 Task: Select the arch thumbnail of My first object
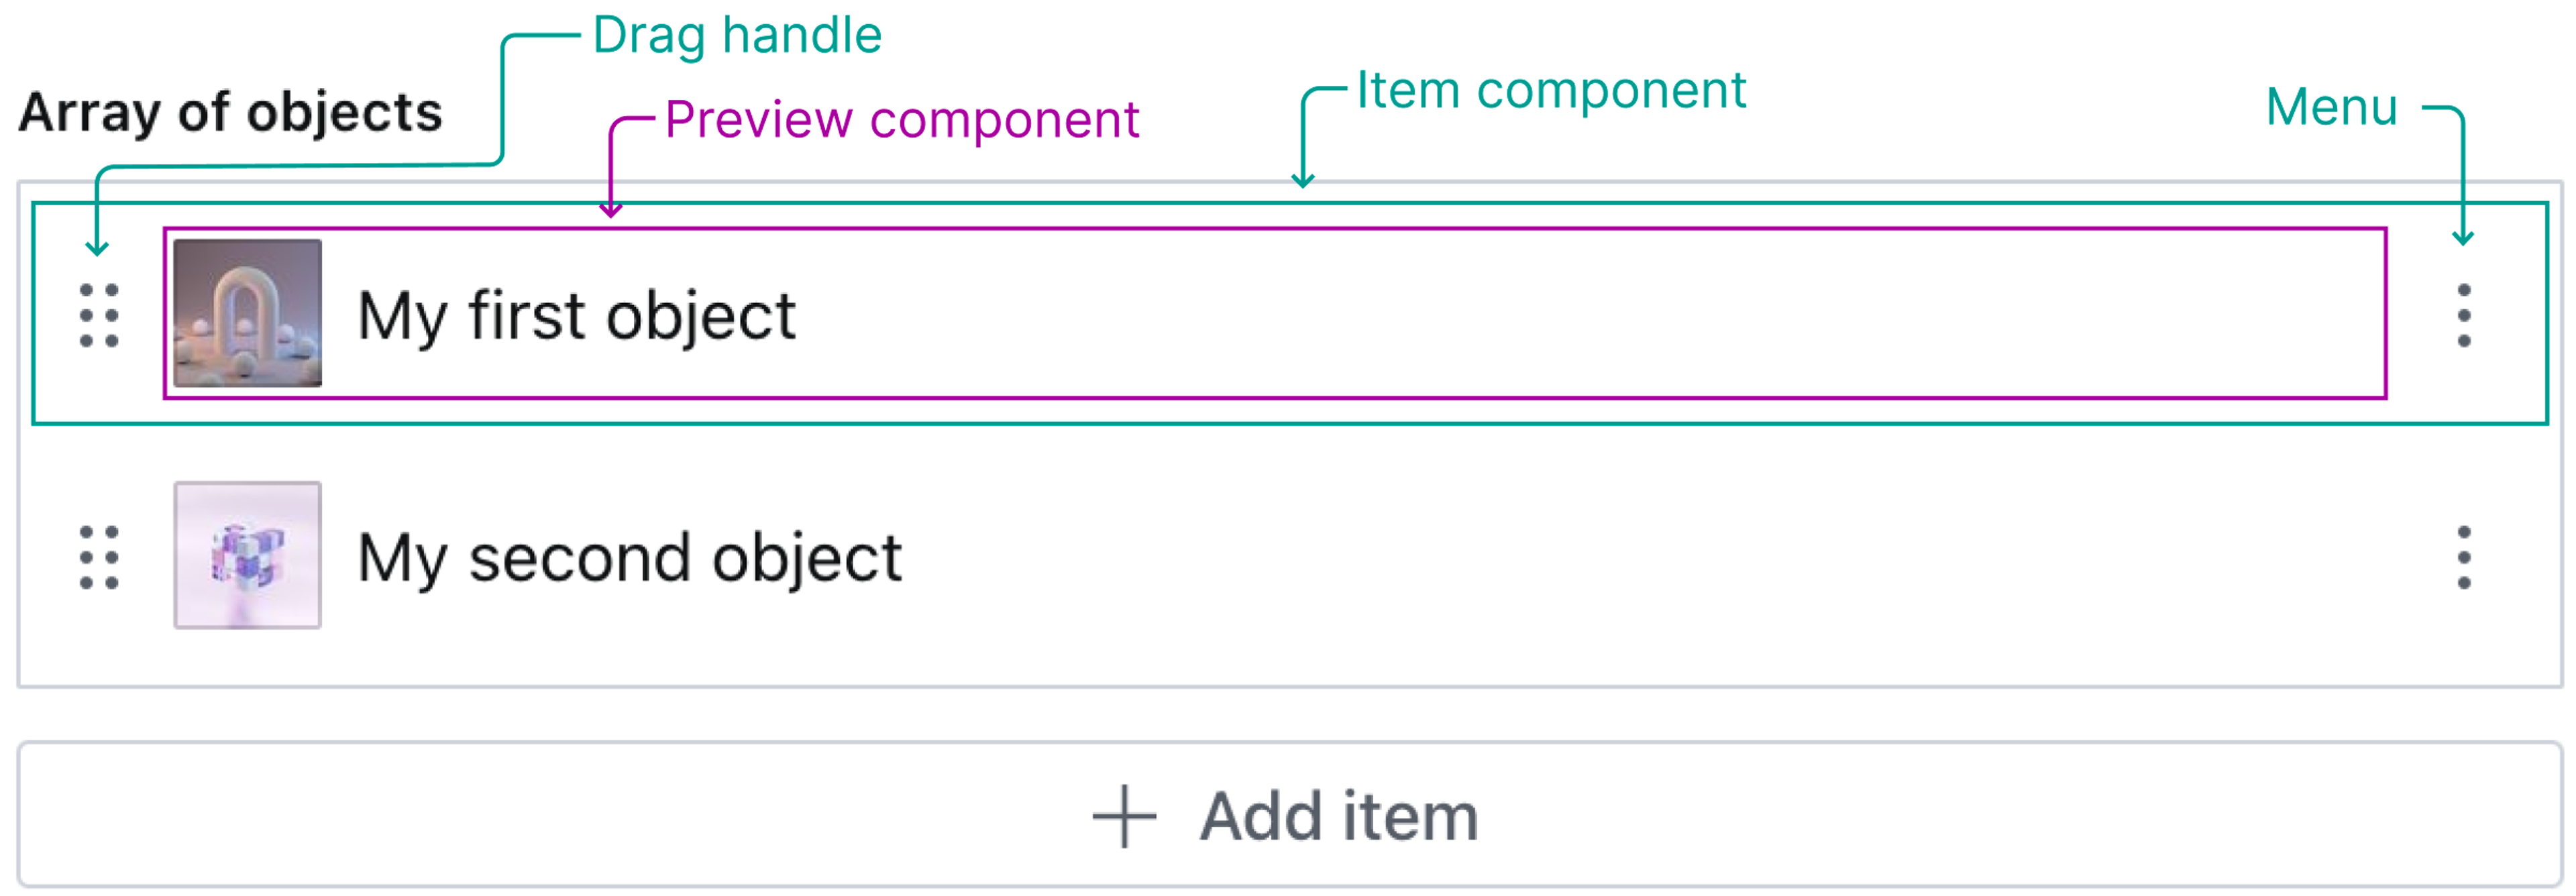247,313
